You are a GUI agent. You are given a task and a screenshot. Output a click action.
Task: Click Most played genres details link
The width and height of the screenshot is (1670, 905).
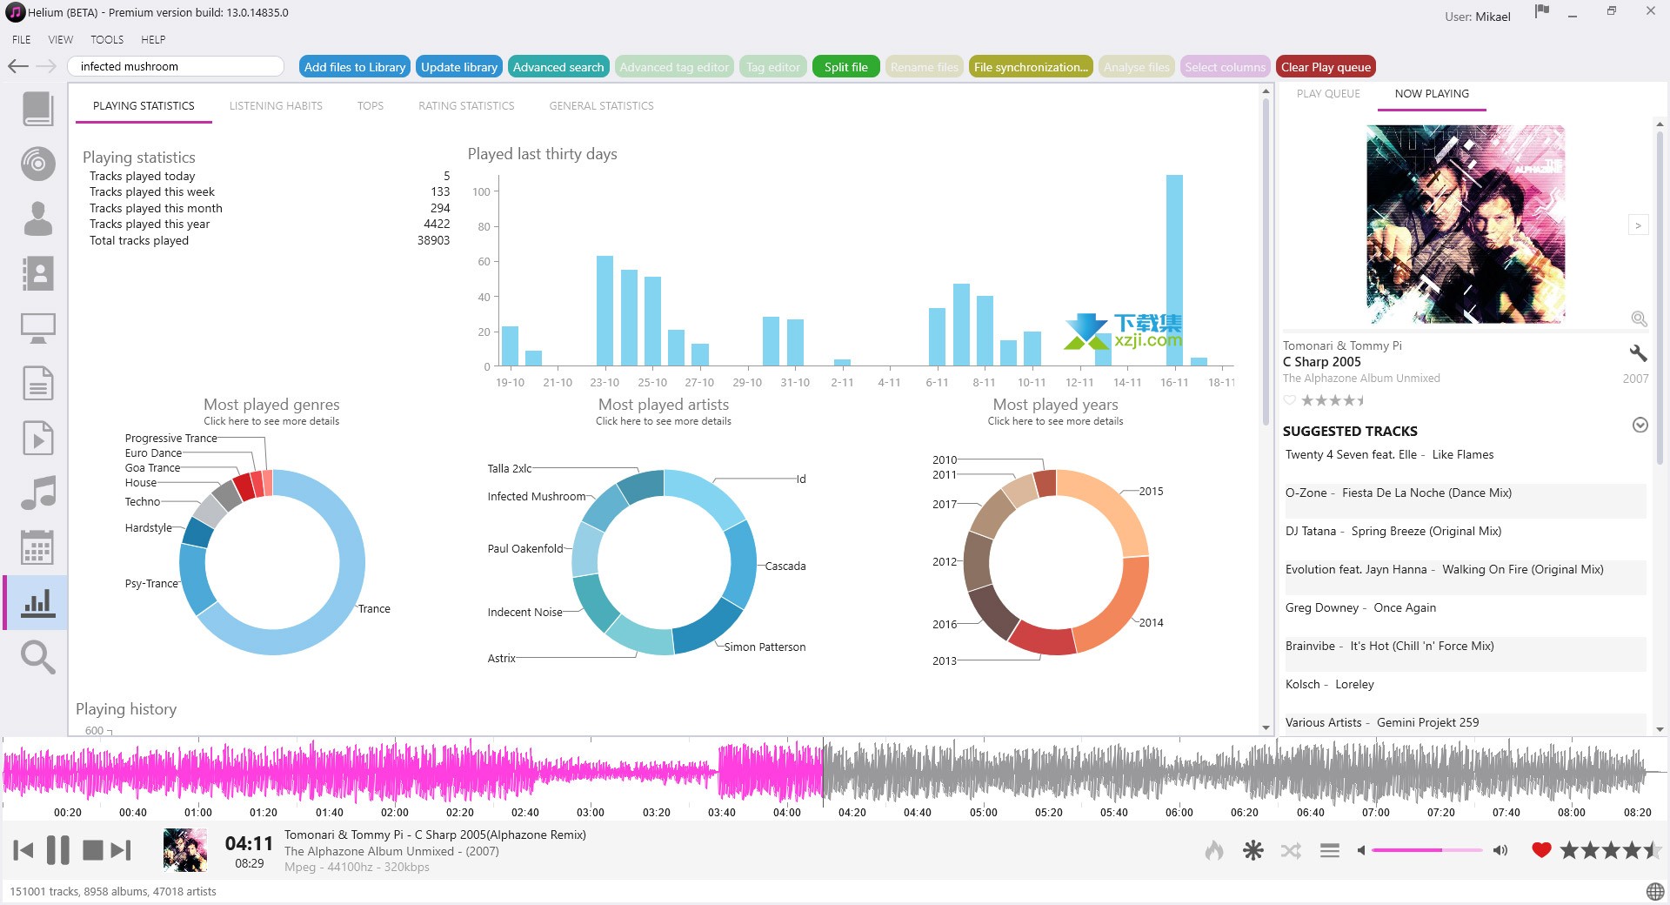[271, 421]
